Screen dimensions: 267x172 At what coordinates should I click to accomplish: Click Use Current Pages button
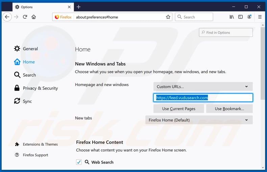(x=179, y=109)
